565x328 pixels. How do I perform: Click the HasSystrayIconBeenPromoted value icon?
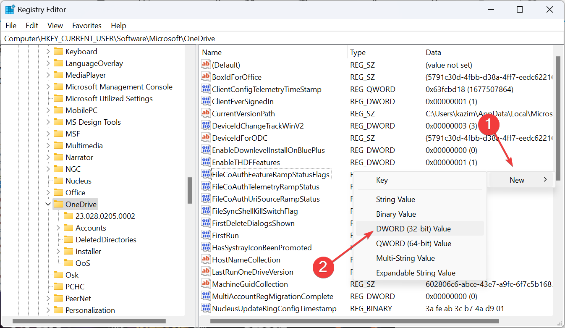[206, 247]
